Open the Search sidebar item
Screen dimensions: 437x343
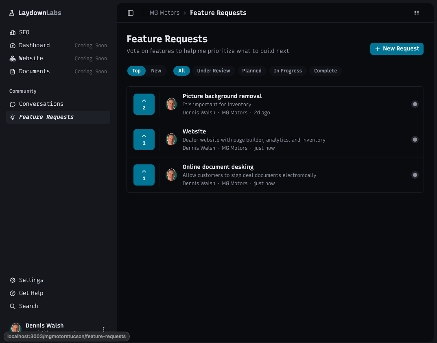(x=28, y=306)
